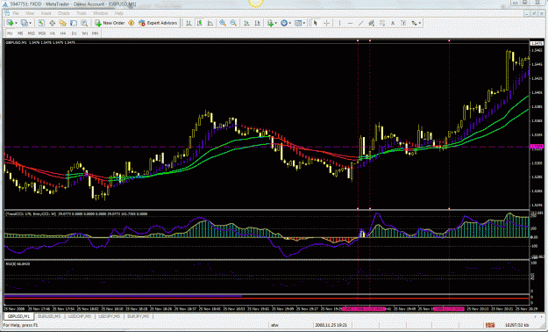This screenshot has height=332, width=548.
Task: Toggle the Terminal panel icon
Action: (x=74, y=23)
